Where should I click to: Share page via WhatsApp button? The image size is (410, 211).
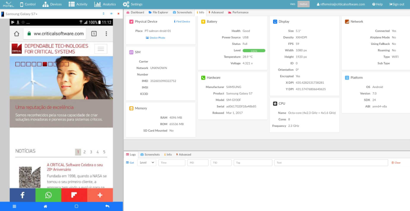pos(48,195)
